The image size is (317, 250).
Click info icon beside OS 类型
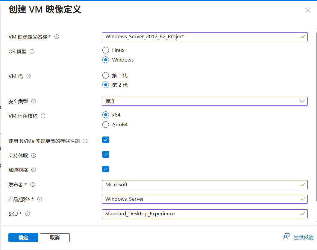(x=32, y=51)
